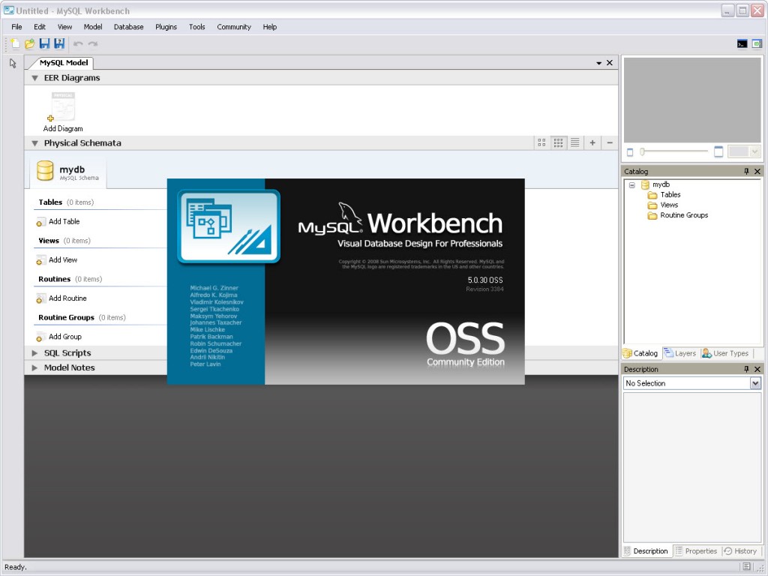Click the Add Diagram icon

coord(63,106)
